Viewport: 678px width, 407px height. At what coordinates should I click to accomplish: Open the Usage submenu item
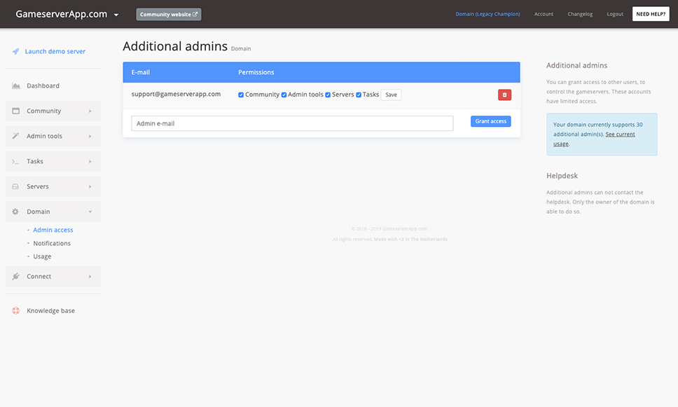point(42,256)
